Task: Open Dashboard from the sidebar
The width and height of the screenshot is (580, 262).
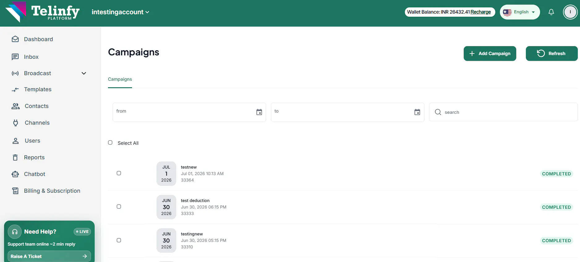Action: point(38,39)
